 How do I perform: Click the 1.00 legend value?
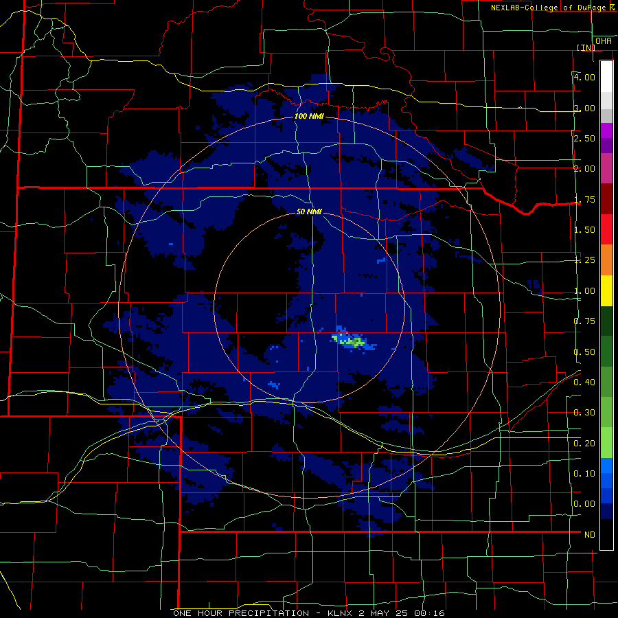pyautogui.click(x=584, y=291)
